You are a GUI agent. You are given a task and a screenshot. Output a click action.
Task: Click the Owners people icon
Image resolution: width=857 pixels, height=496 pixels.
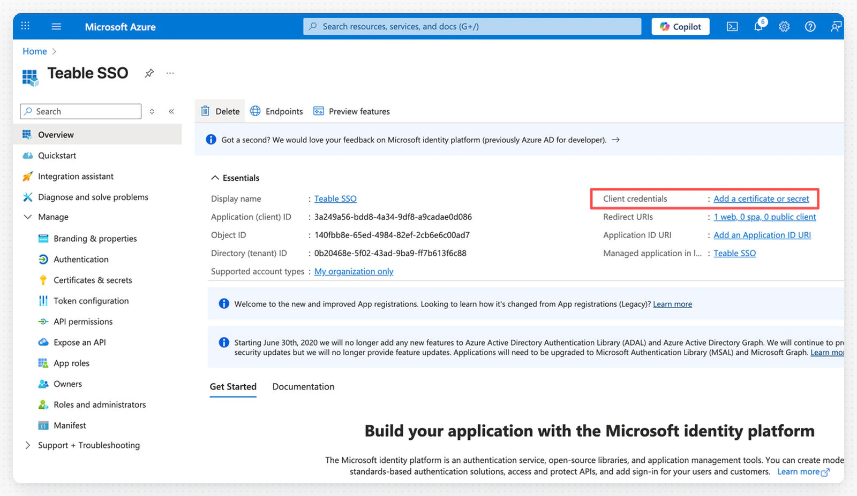tap(43, 384)
